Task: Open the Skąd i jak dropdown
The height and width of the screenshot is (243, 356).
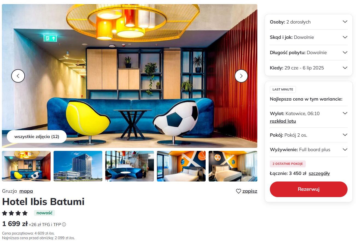Action: tap(308, 37)
